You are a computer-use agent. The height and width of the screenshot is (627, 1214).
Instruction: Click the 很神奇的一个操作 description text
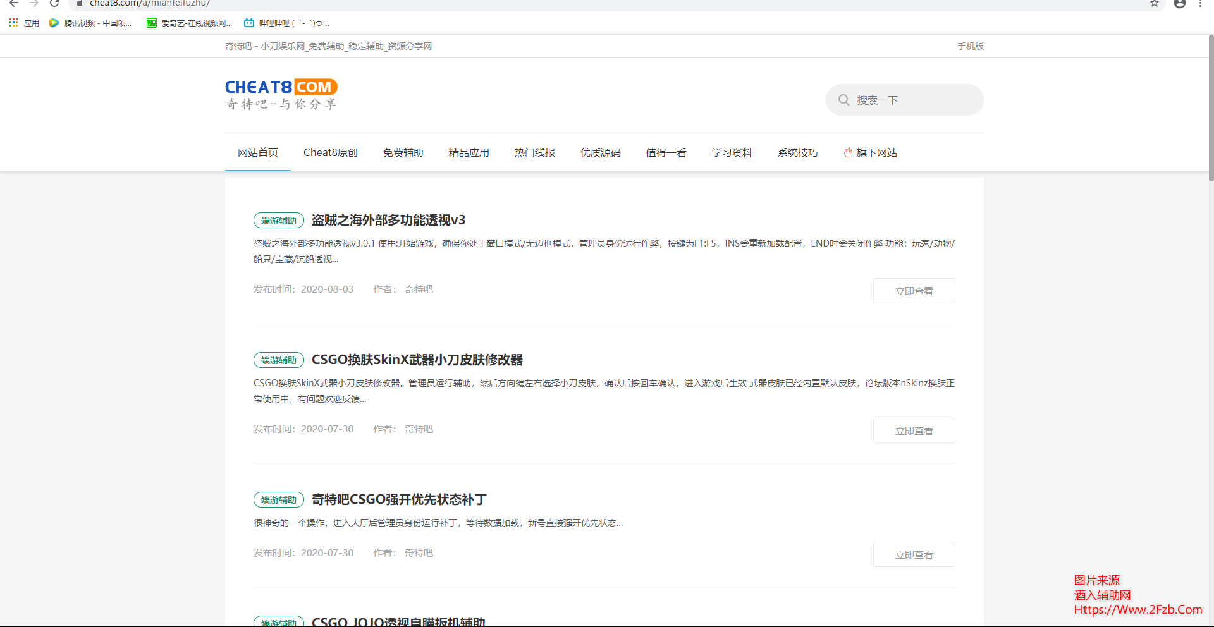pos(438,523)
